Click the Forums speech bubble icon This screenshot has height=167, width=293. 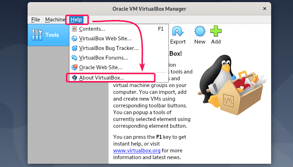(75, 58)
